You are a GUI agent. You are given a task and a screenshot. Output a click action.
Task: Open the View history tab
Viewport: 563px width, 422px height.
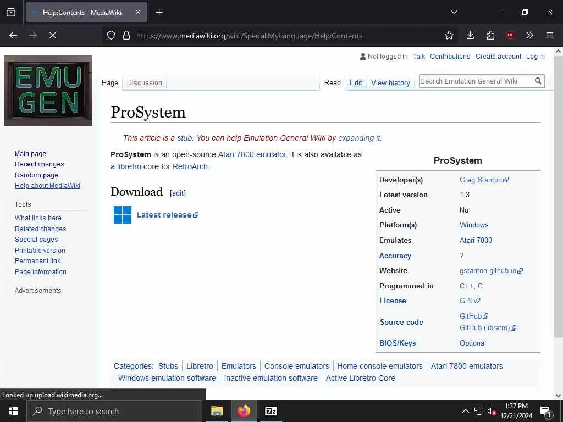coord(391,83)
